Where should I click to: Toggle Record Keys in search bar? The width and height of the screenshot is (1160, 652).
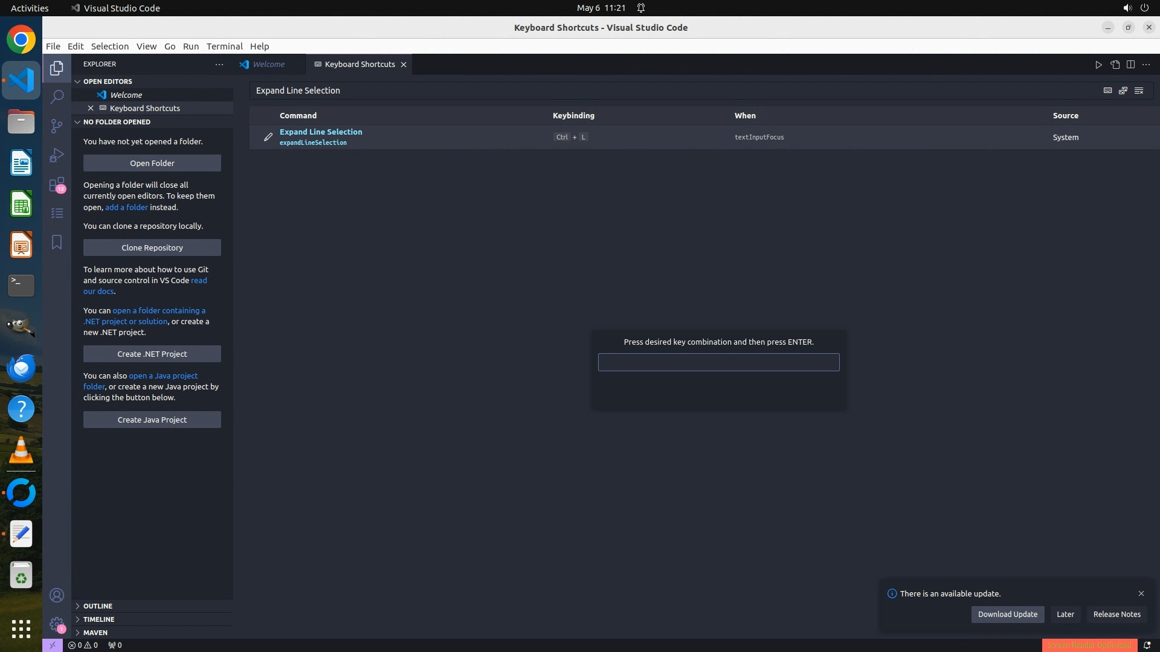pos(1107,91)
